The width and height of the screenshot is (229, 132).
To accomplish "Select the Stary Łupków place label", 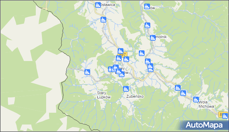I will pyautogui.click(x=104, y=95).
